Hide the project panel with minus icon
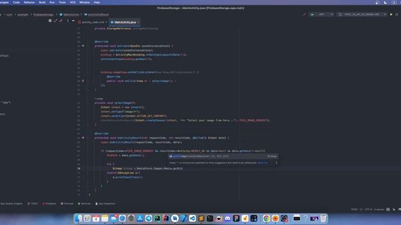Viewport: 401px width, 225px height. [73, 21]
